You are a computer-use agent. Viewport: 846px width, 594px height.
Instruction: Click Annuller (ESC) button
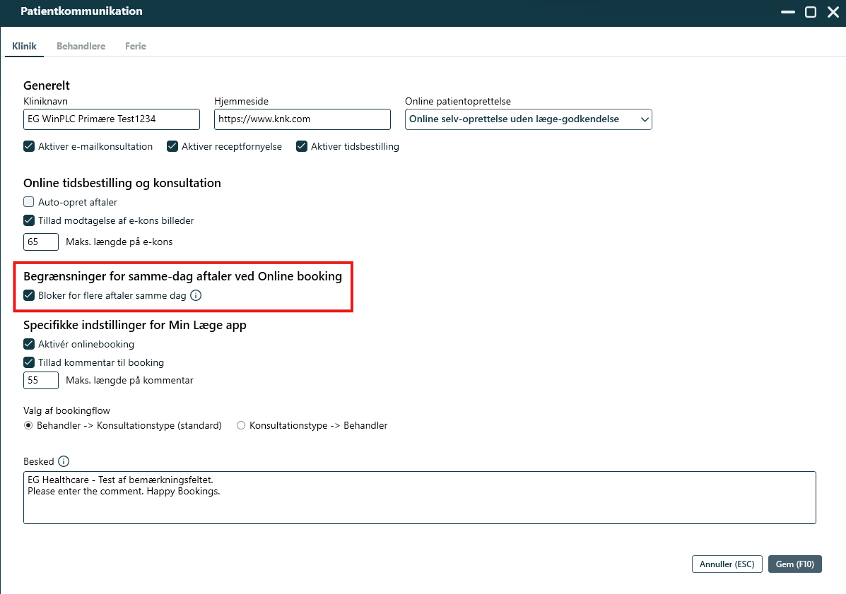(727, 564)
